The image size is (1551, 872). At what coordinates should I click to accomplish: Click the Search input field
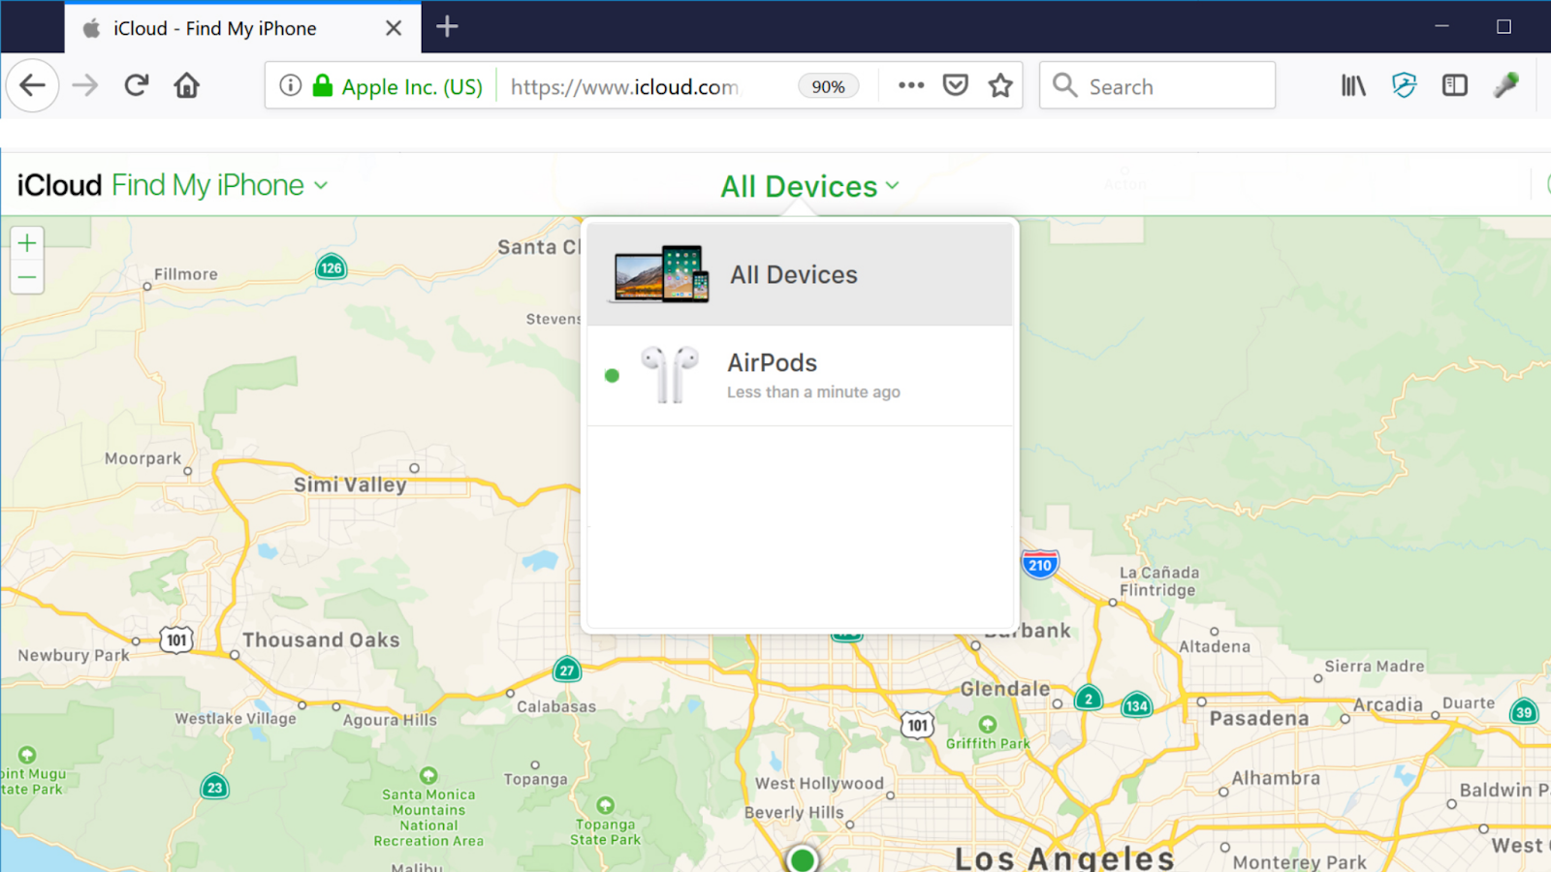coord(1157,85)
